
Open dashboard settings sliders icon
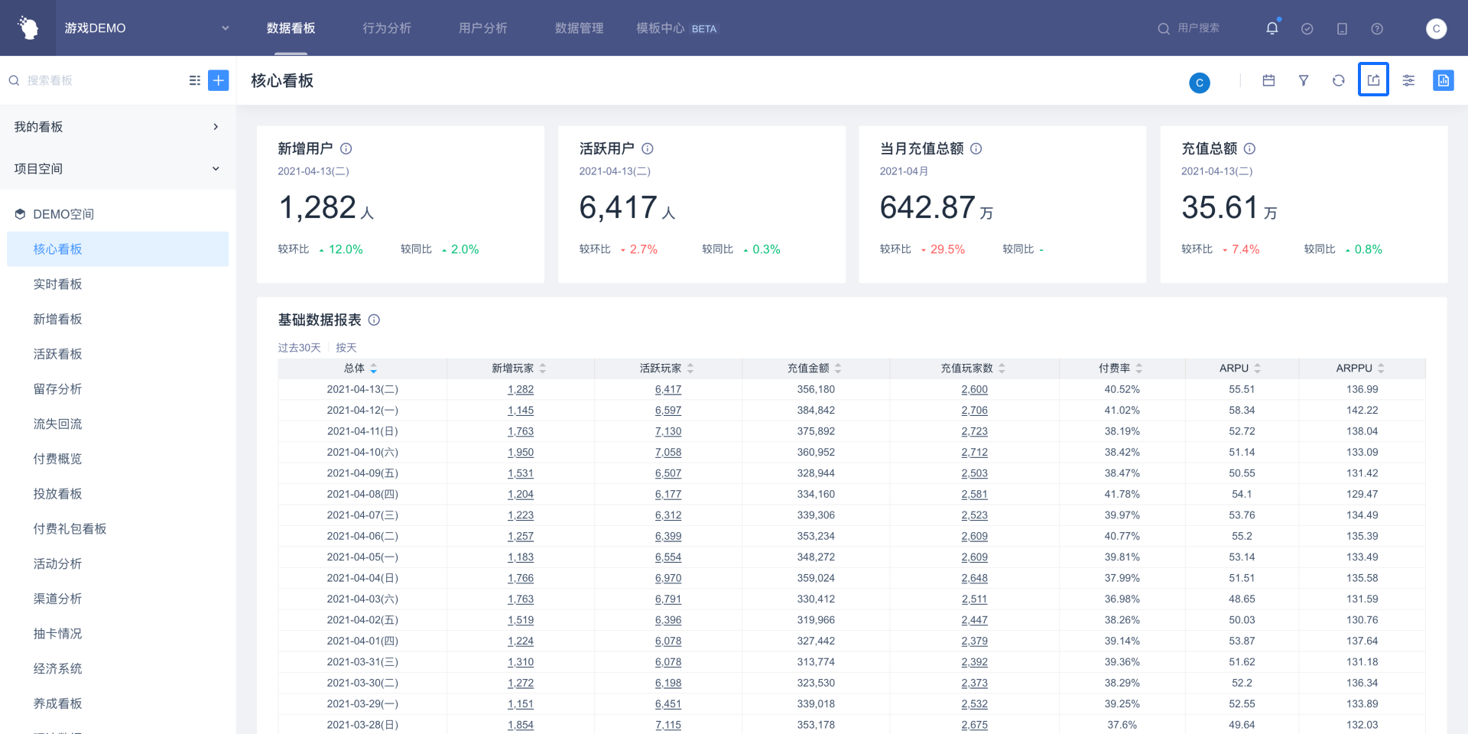pyautogui.click(x=1408, y=80)
